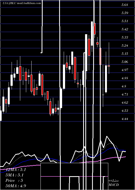Image resolution: width=135 pixels, height=190 pixels.
Task: Click the 5.59 price axis label
Action: coord(125,13)
